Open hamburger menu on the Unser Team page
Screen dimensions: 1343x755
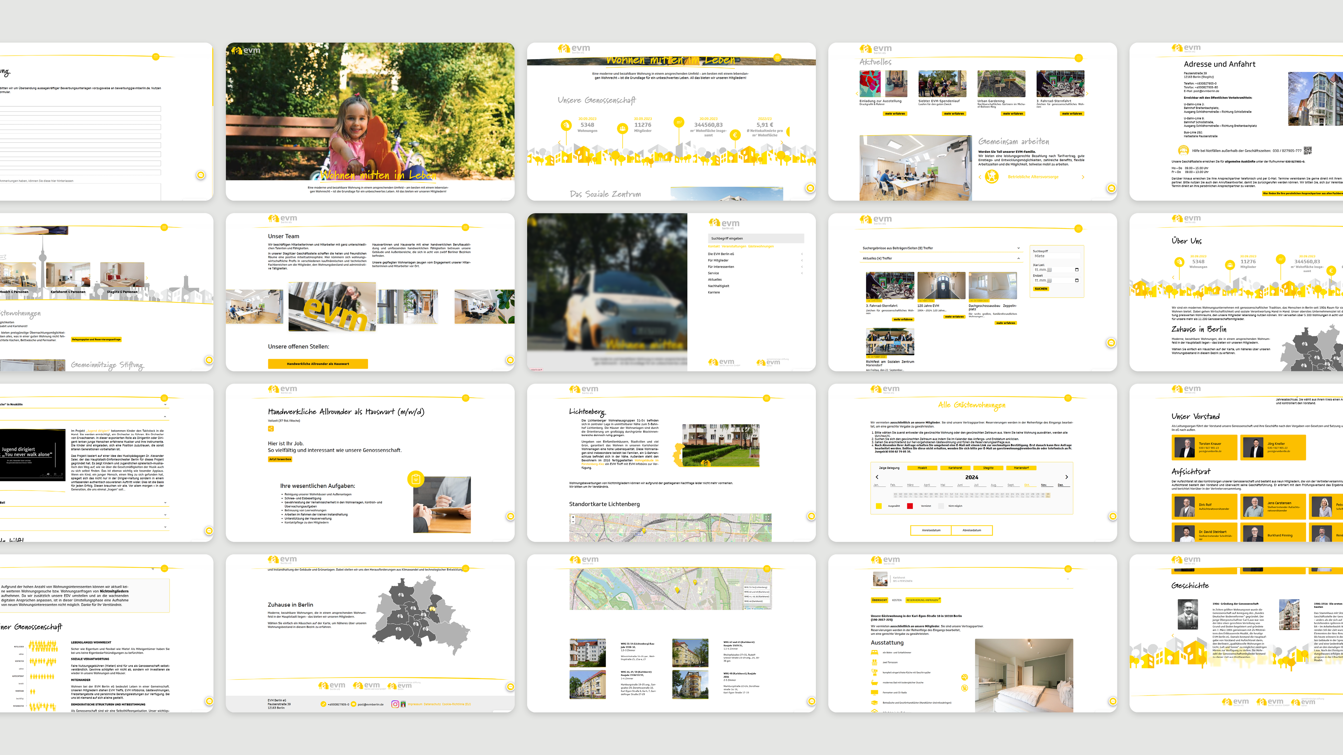(x=466, y=227)
